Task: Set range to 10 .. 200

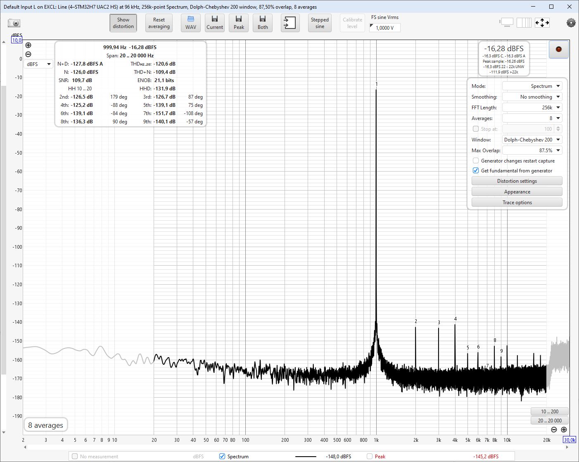Action: 550,412
